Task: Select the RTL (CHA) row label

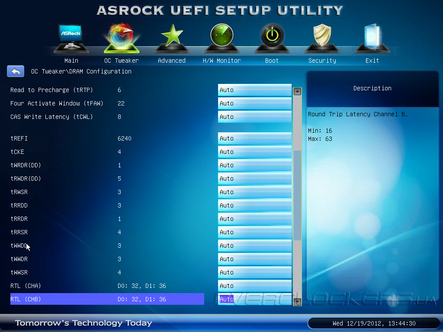Action: click(26, 286)
